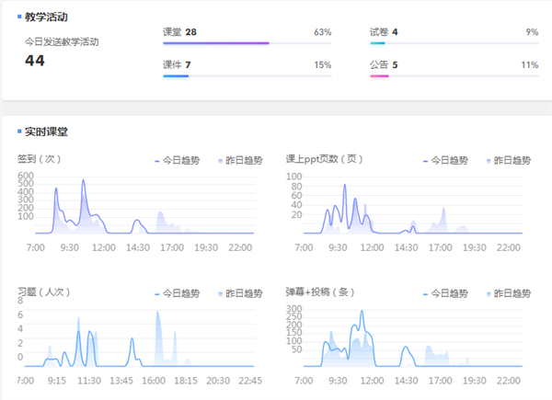The image size is (552, 400).
Task: Select the 公告 5 activity entry
Action: coord(384,65)
